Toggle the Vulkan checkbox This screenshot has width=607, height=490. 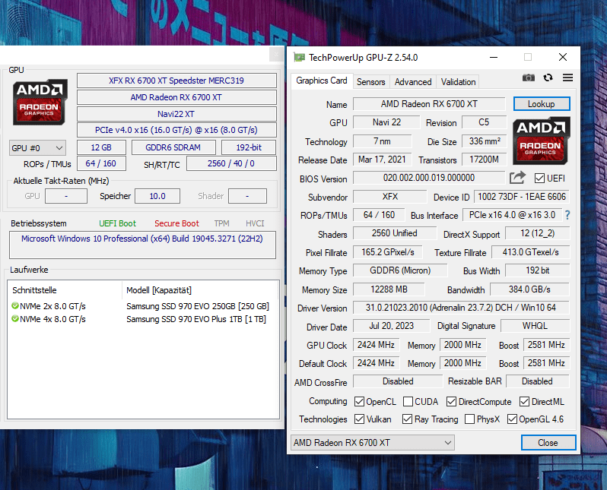[x=359, y=419]
